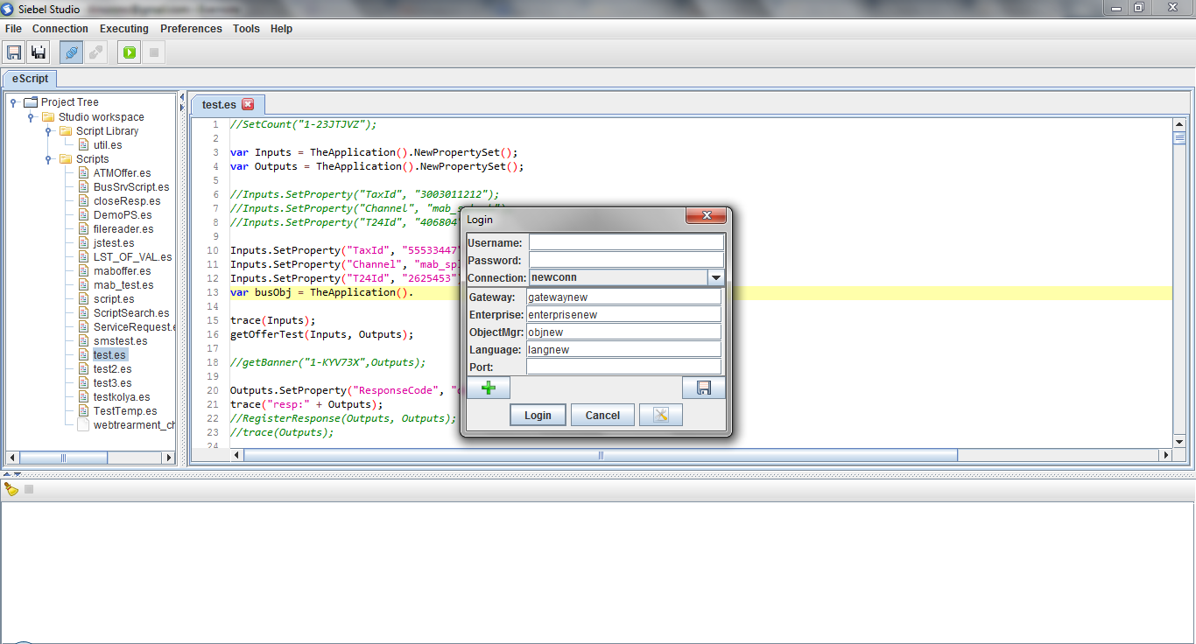Click the blank file icon beside webtrearment_ch
Image resolution: width=1196 pixels, height=644 pixels.
pyautogui.click(x=84, y=424)
